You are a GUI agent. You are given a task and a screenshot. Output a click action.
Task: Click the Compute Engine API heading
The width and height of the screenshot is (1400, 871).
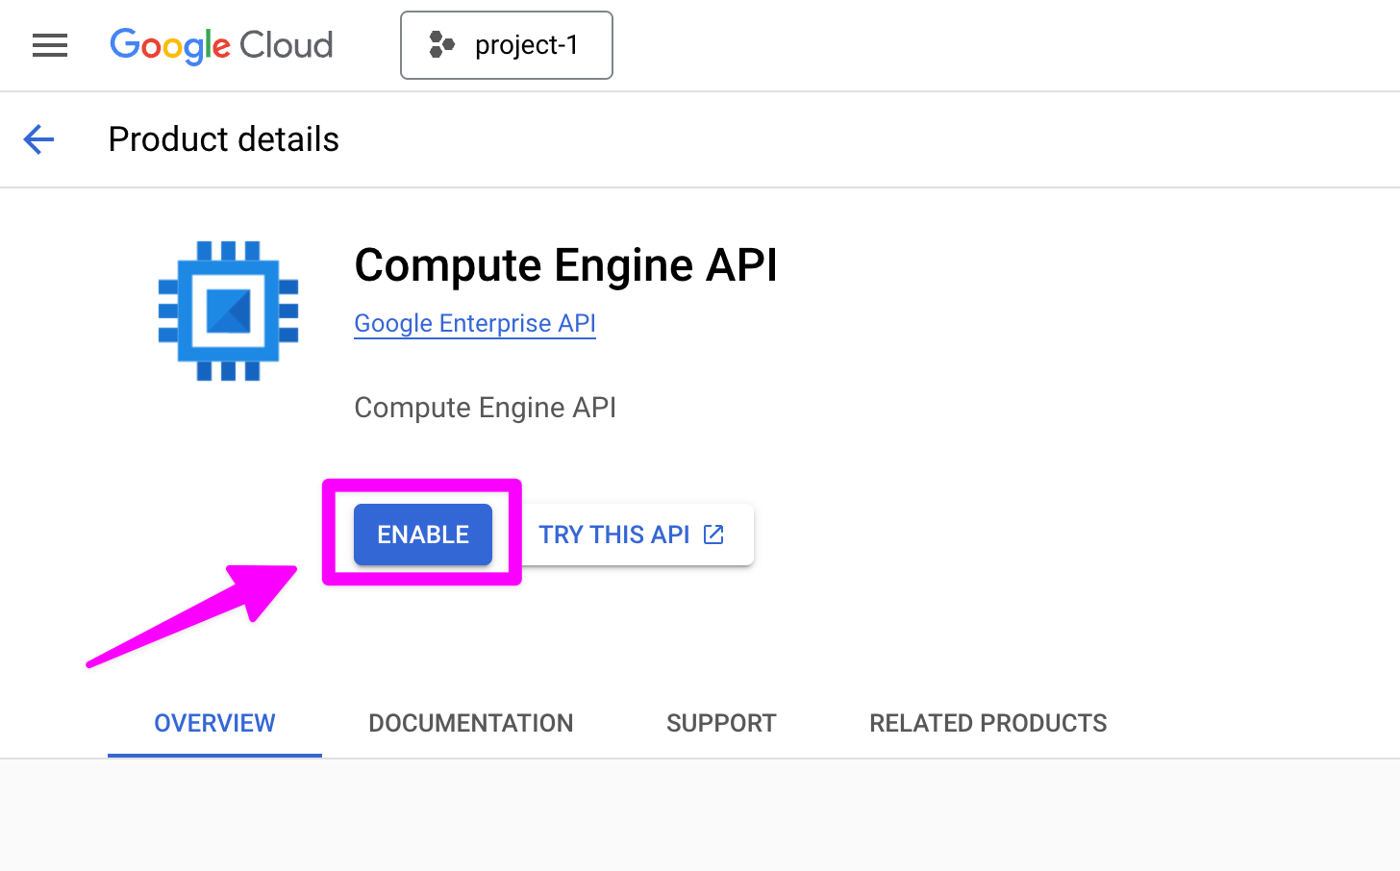[566, 265]
